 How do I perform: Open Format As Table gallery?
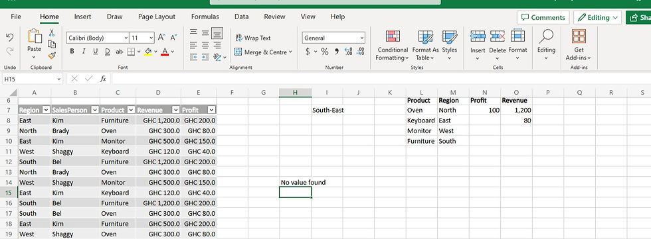(425, 46)
